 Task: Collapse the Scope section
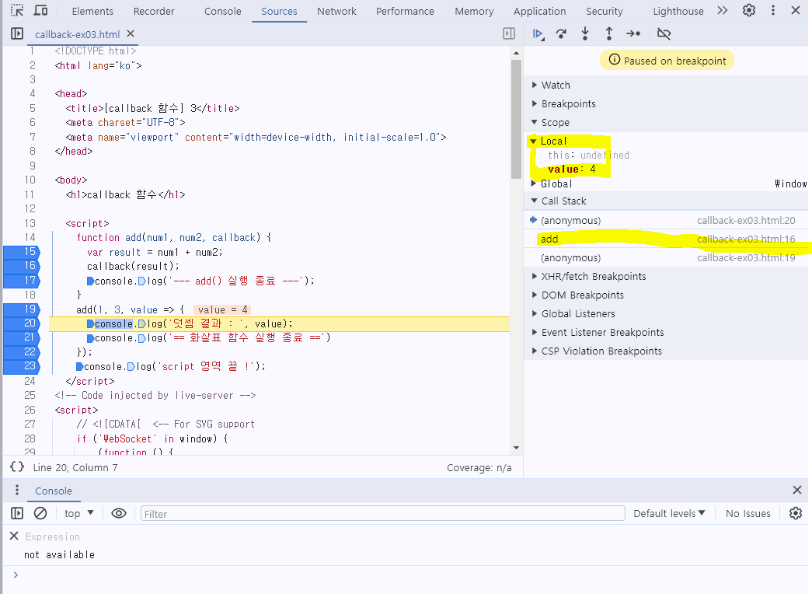click(666, 122)
